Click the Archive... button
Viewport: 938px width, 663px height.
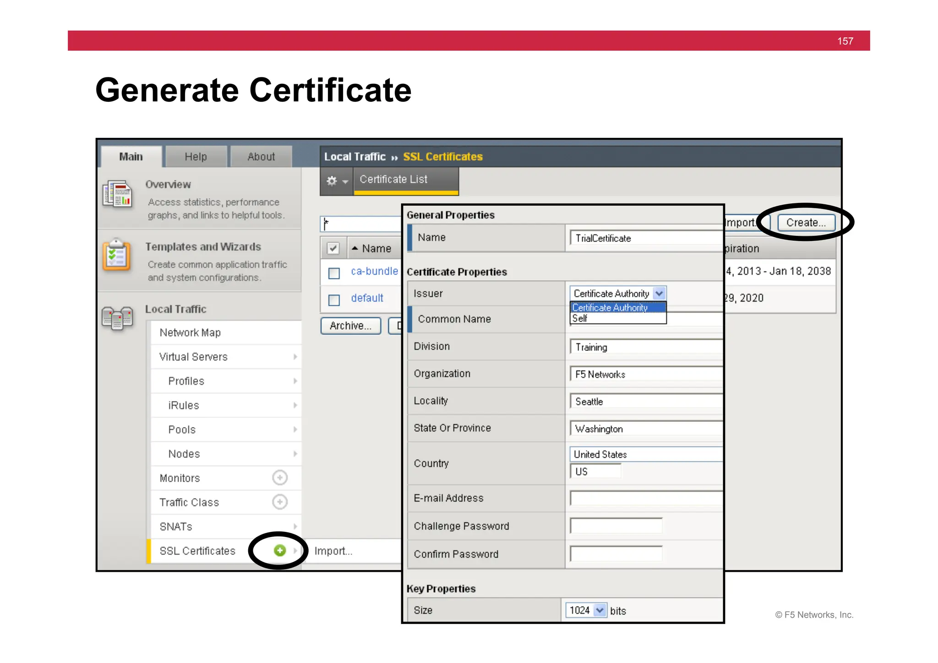coord(350,325)
